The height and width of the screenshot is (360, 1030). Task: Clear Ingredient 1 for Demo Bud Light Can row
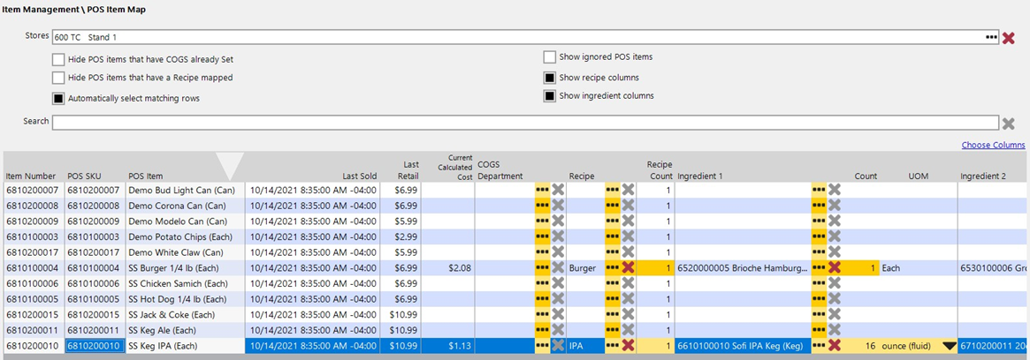click(835, 190)
